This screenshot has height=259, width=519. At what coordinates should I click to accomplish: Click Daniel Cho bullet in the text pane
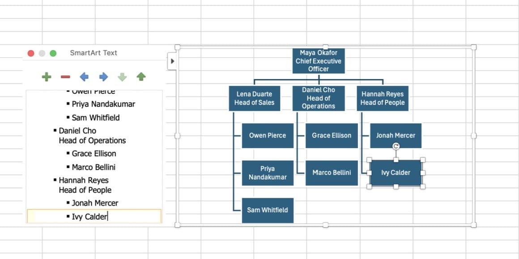point(92,135)
